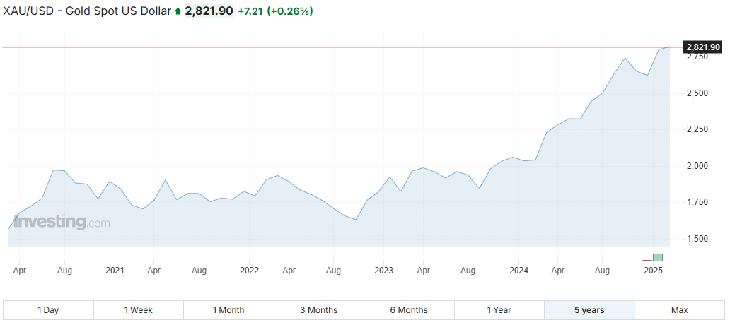Click the 2023 label on time axis
This screenshot has width=730, height=325.
383,270
